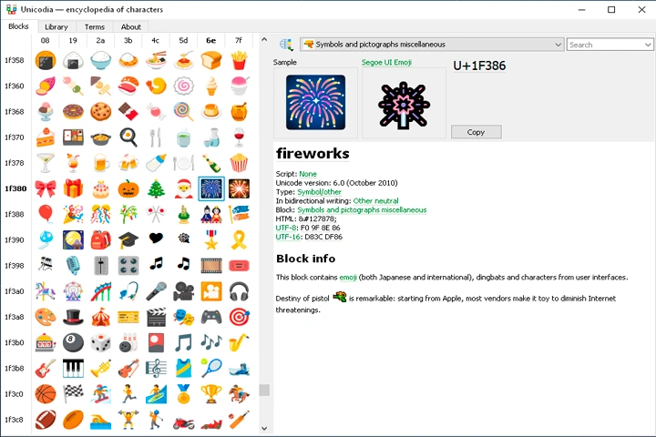Select the basketball emoji
The image size is (656, 437).
point(46,394)
